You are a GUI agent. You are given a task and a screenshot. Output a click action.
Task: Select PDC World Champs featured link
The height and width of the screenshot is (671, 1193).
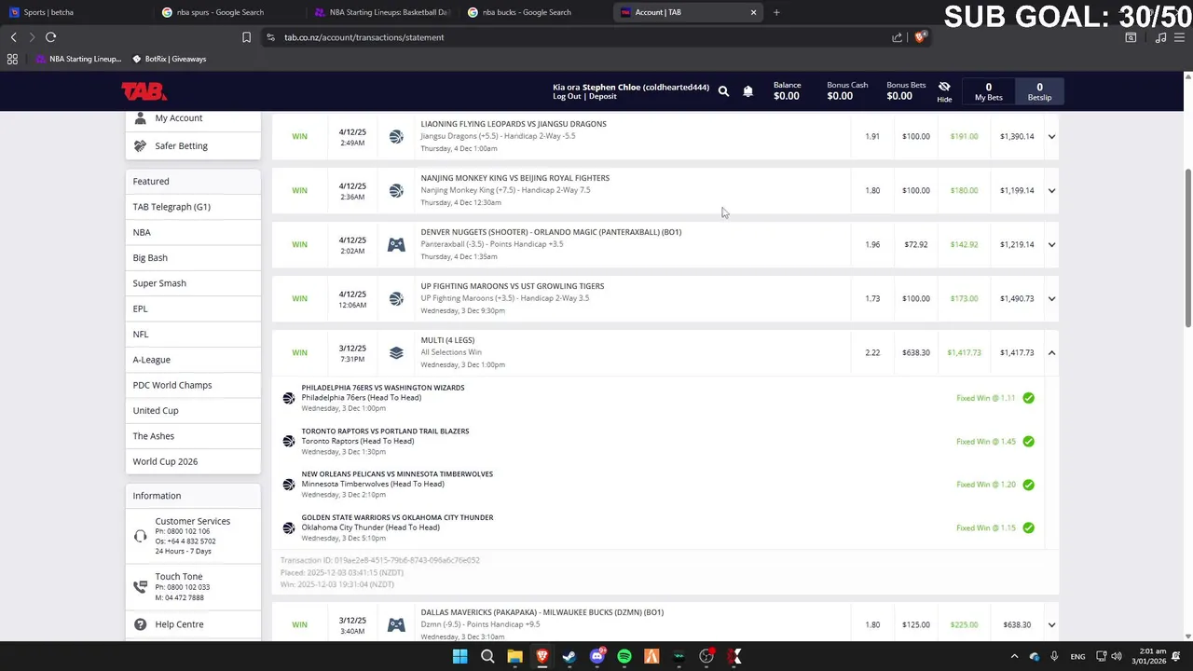pos(172,385)
